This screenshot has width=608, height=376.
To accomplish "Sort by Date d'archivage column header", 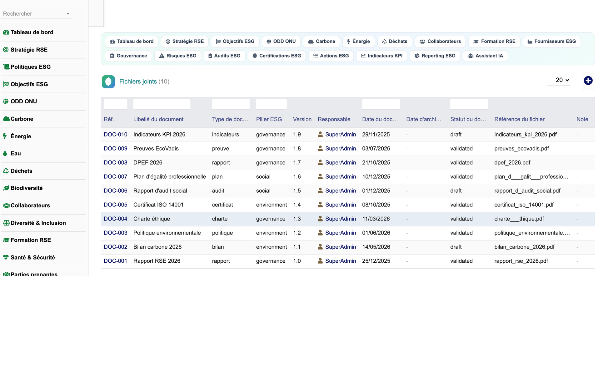I will [424, 119].
